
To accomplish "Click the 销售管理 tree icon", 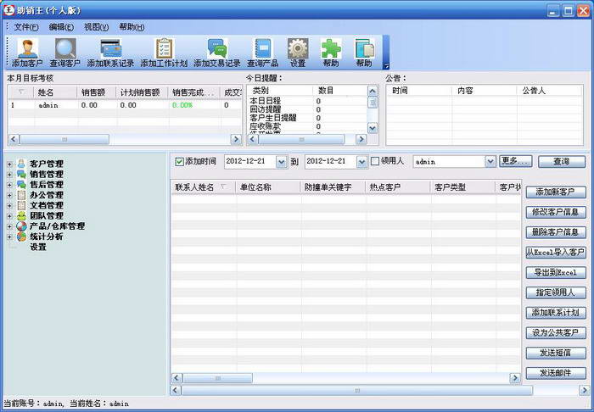I will point(21,174).
